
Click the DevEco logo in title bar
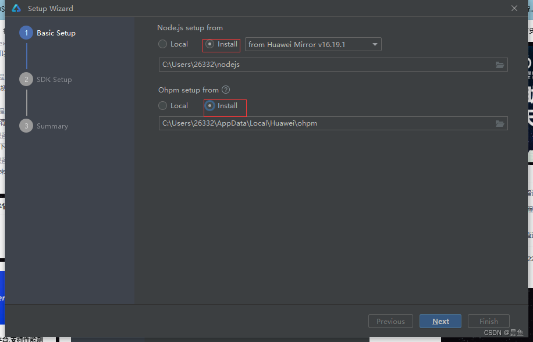[x=16, y=8]
